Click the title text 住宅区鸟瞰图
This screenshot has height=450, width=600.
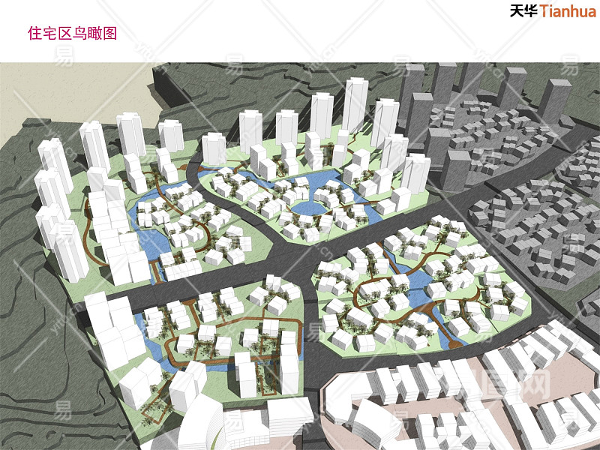click(x=72, y=33)
